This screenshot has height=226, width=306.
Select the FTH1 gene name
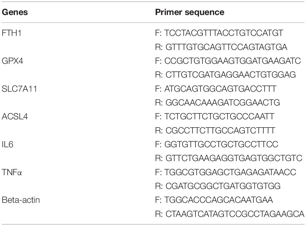pyautogui.click(x=11, y=33)
